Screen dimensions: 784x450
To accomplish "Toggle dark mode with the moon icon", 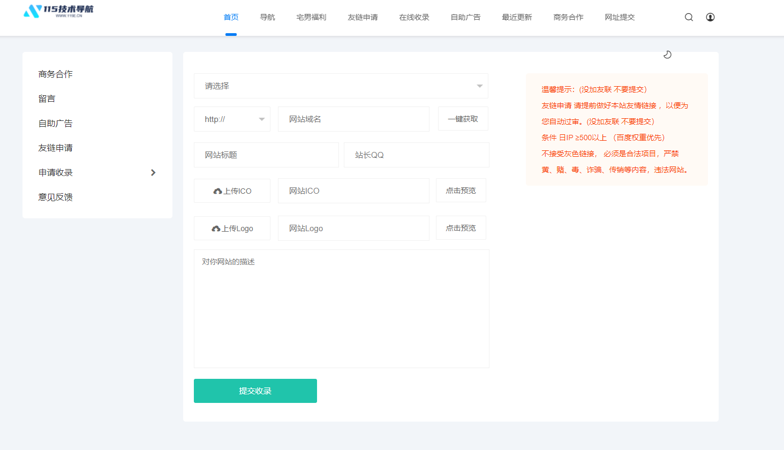I will pos(667,55).
